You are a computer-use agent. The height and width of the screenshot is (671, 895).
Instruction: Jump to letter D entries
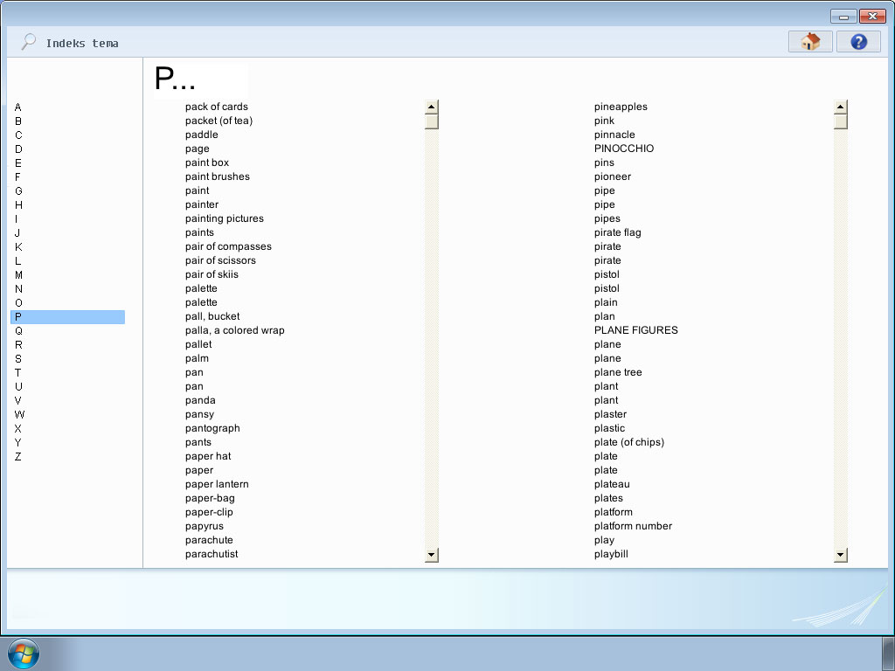(18, 149)
